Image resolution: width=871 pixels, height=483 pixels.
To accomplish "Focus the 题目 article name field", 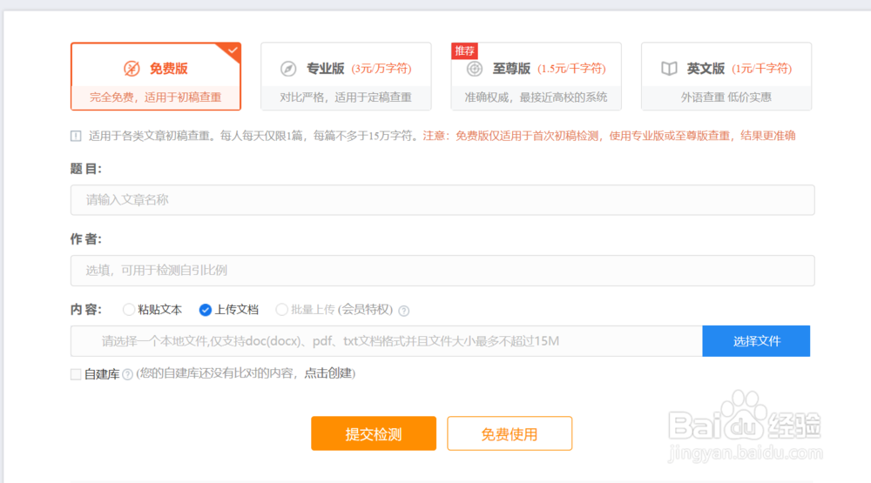I will [442, 200].
